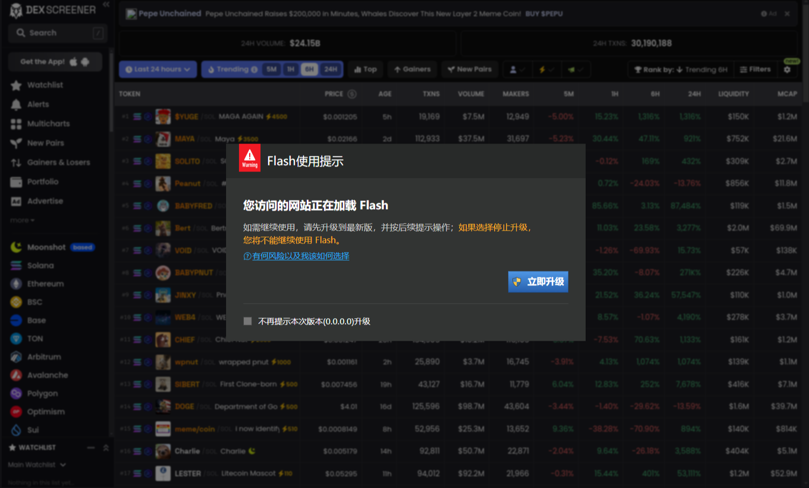Select the 6H trending timeframe
Screen dimensions: 809x488
pyautogui.click(x=309, y=69)
